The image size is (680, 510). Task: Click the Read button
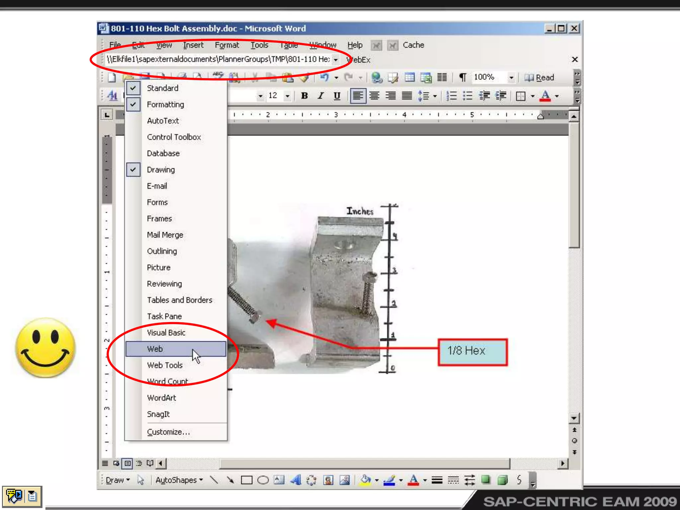540,77
